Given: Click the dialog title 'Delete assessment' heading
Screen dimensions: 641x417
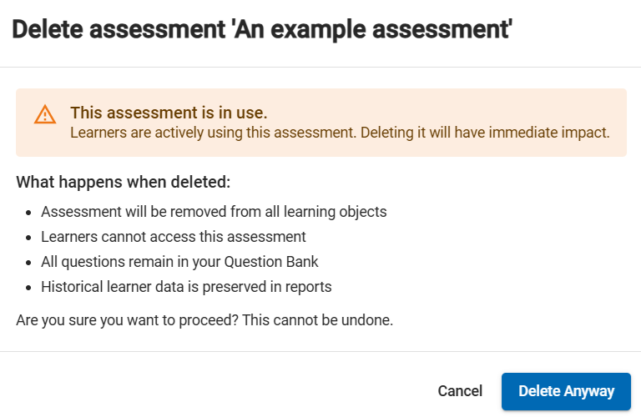Looking at the screenshot, I should pyautogui.click(x=262, y=29).
